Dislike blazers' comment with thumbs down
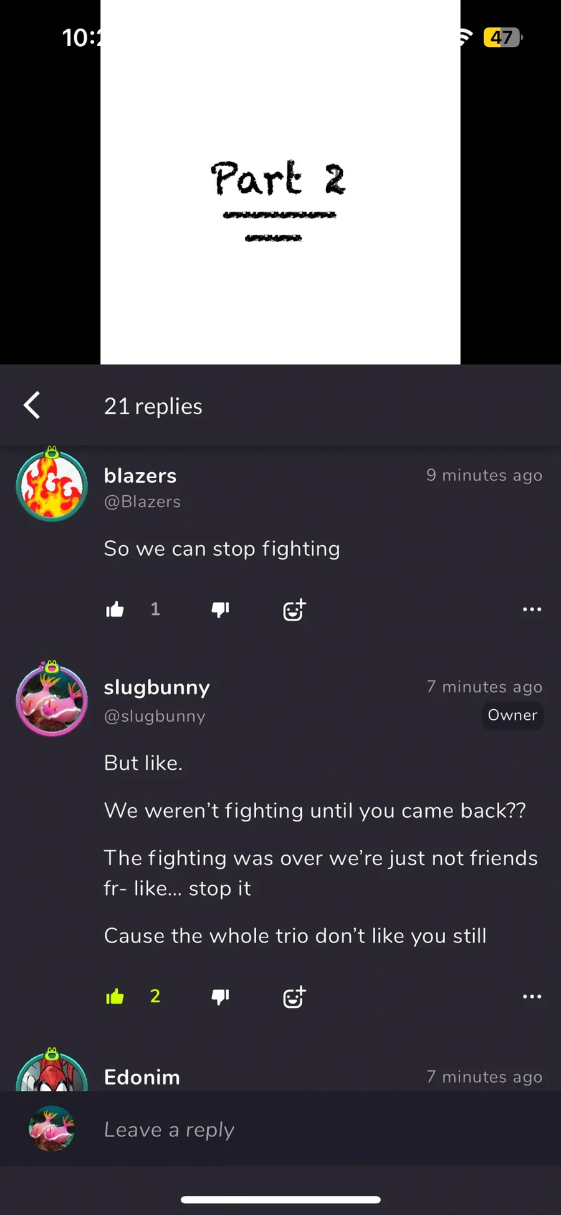 [x=221, y=609]
